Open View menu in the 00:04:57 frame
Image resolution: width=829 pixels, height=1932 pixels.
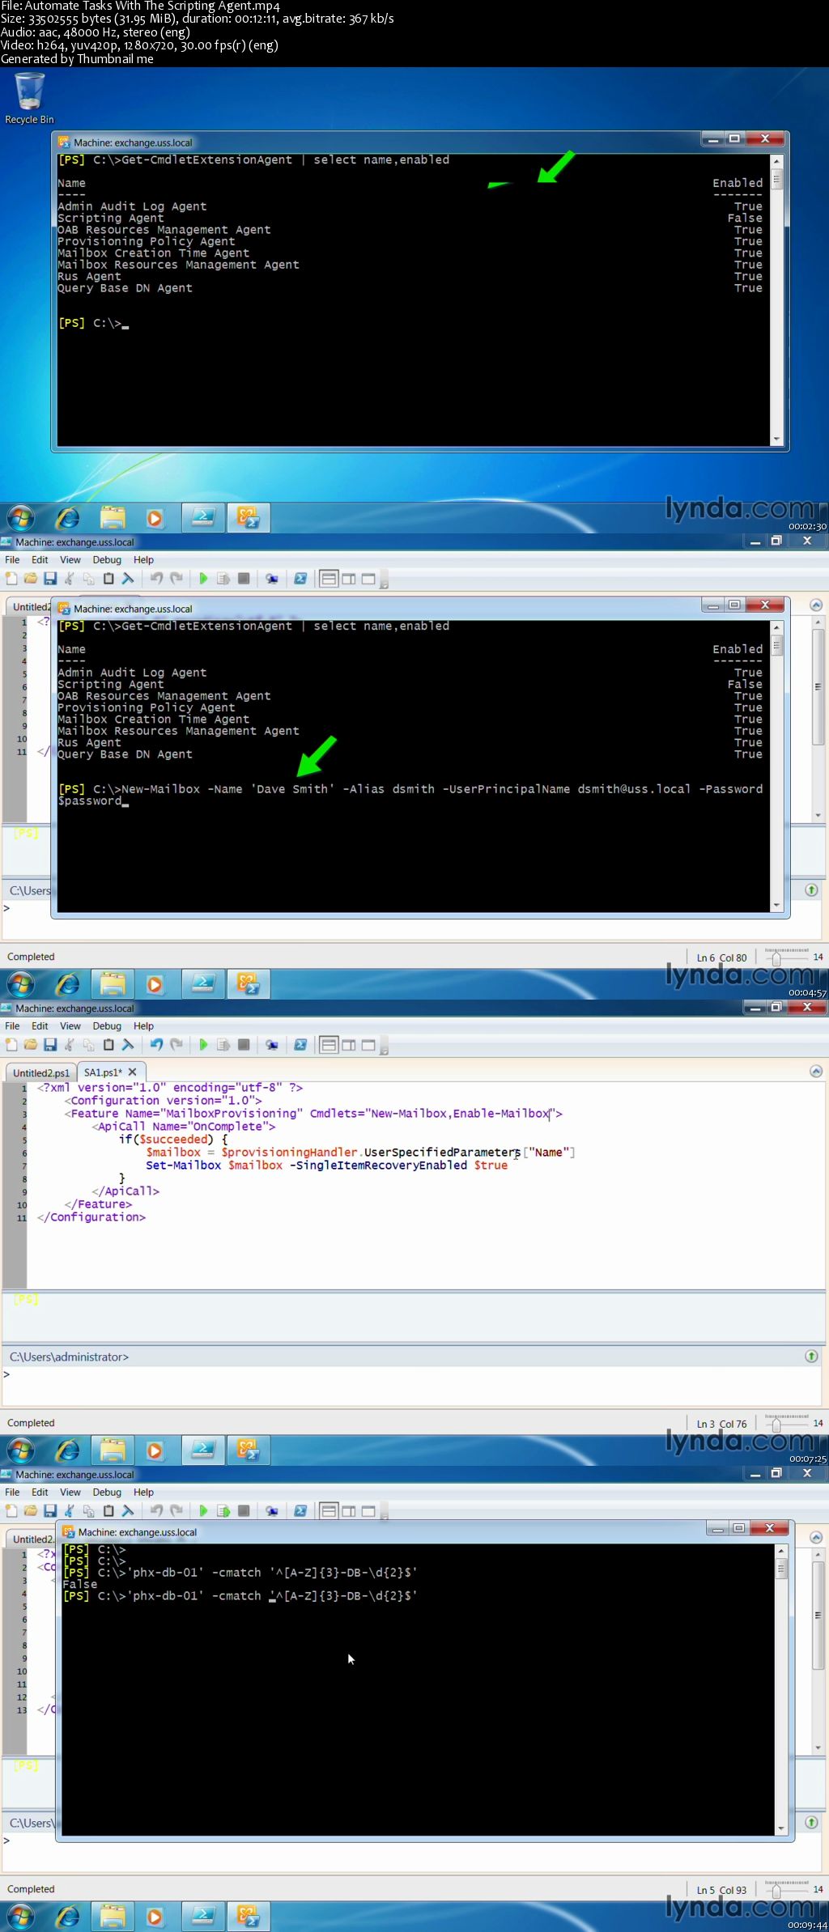(70, 559)
